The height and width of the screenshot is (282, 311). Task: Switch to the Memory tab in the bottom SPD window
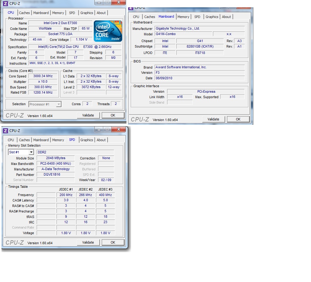tap(58, 140)
